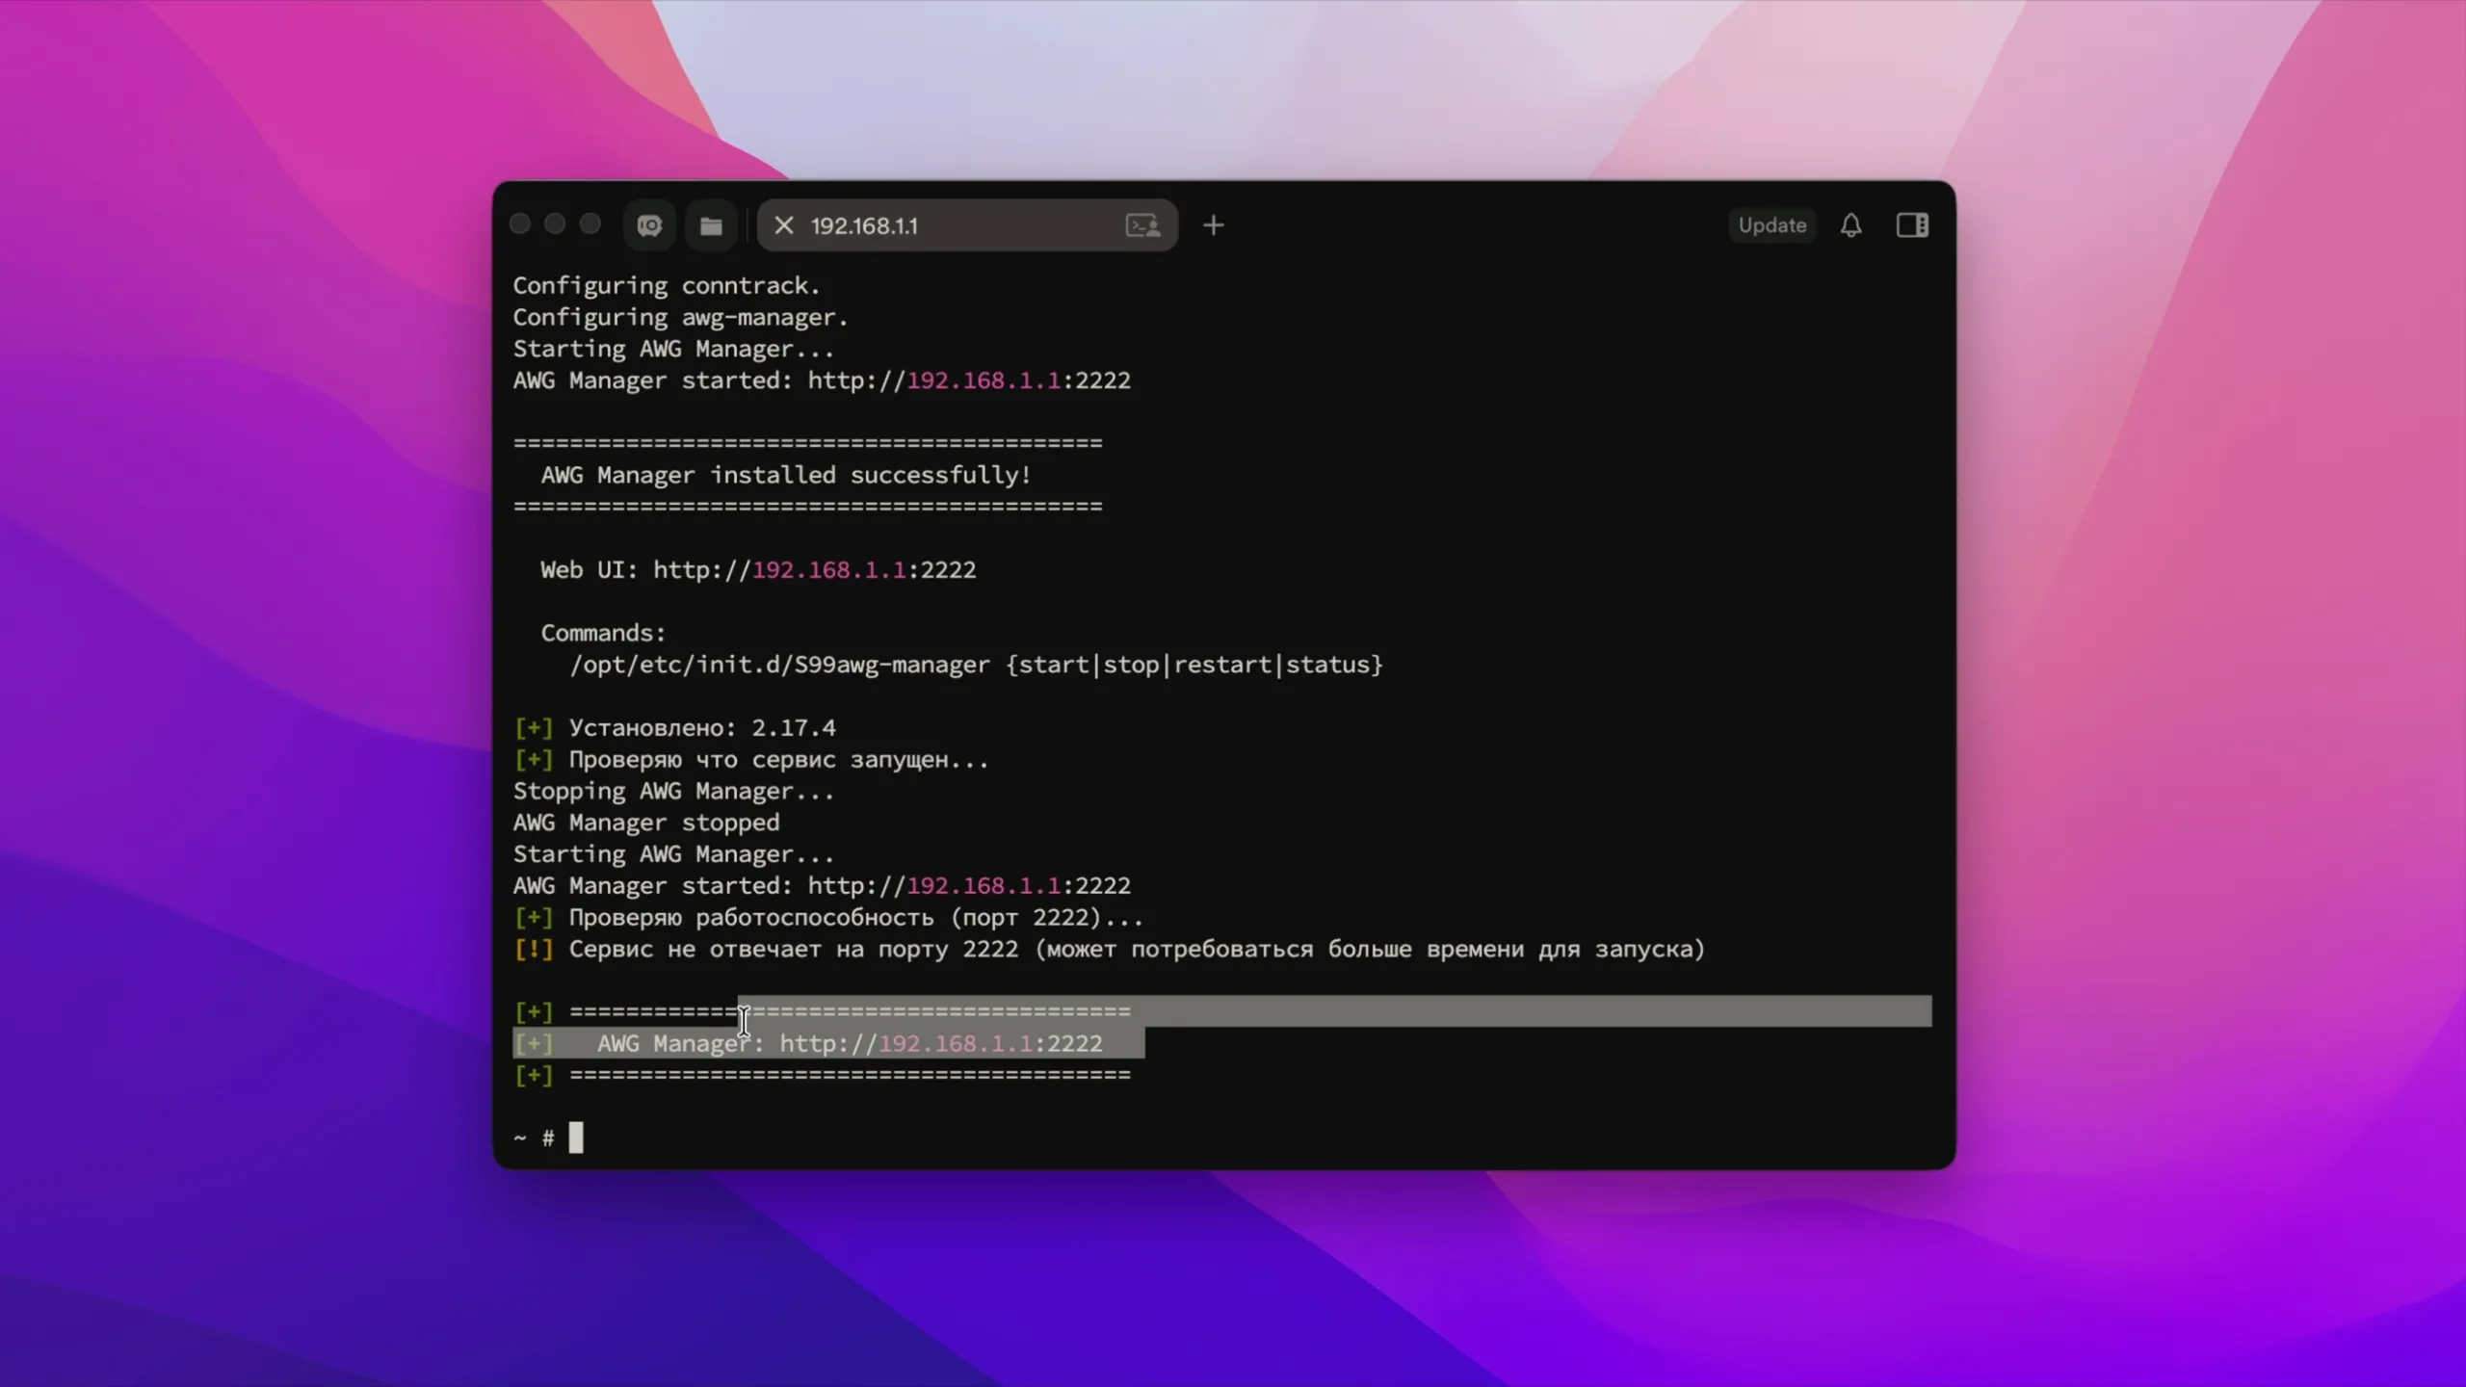Click the yellow minimize window button
Image resolution: width=2466 pixels, height=1387 pixels.
[555, 224]
